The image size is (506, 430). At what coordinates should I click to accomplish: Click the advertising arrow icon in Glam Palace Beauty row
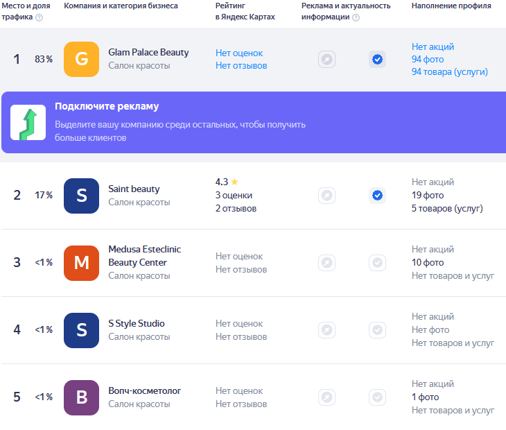(x=327, y=60)
